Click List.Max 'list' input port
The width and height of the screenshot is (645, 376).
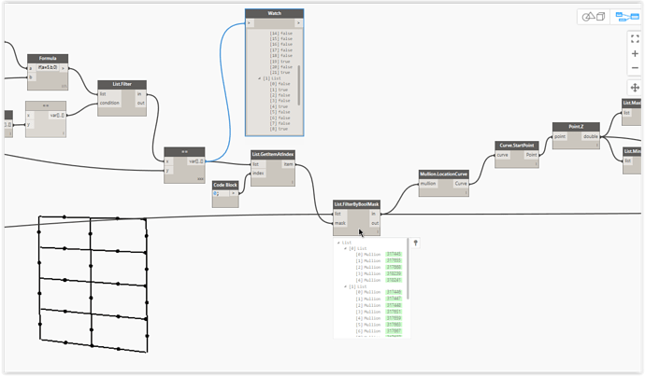coord(627,113)
